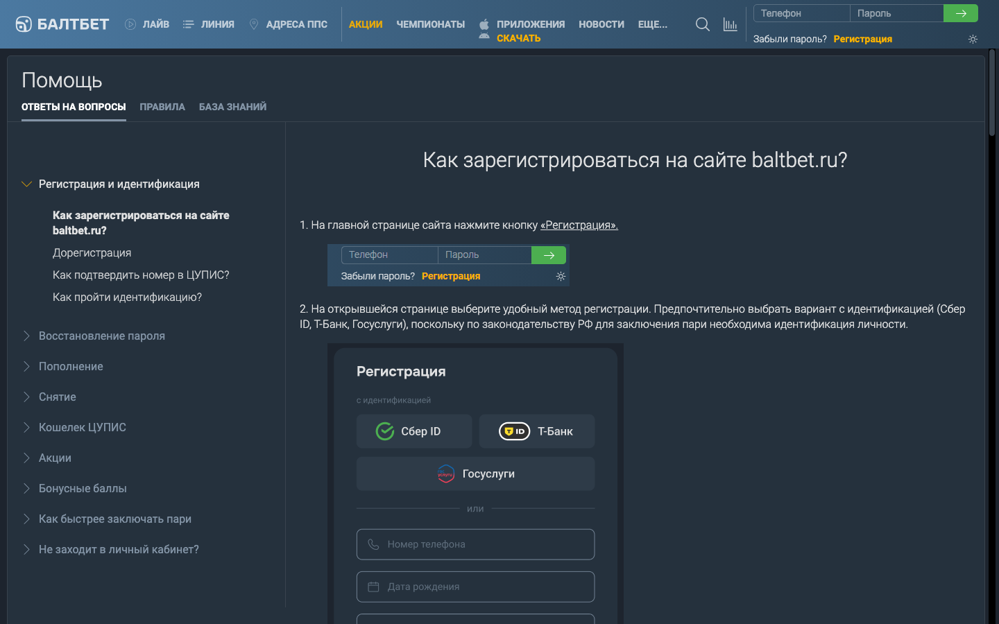Click the БАЛТБЕТ logo icon

(x=24, y=24)
